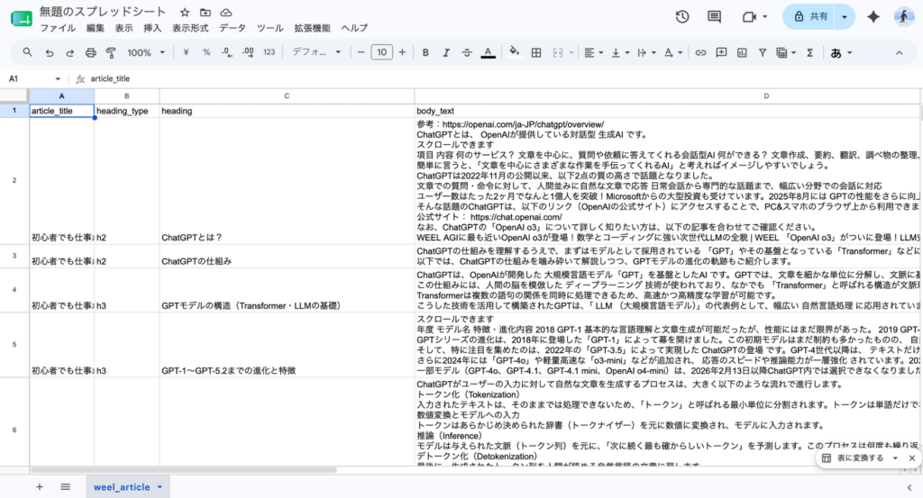Insert a link
Screen dimensions: 923x498
tap(700, 52)
